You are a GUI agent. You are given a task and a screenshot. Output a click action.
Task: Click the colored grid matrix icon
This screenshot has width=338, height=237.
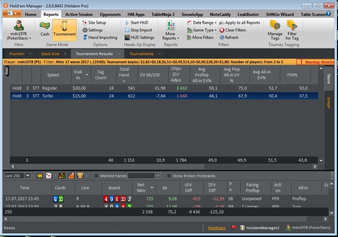tap(62, 176)
